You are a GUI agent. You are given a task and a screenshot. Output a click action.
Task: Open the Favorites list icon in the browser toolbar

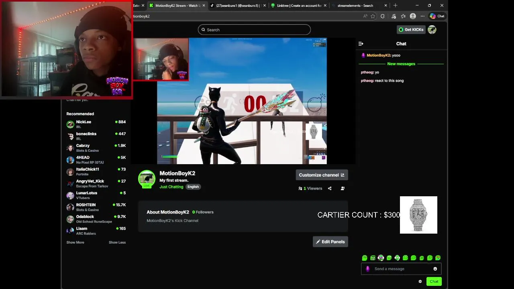pyautogui.click(x=403, y=16)
